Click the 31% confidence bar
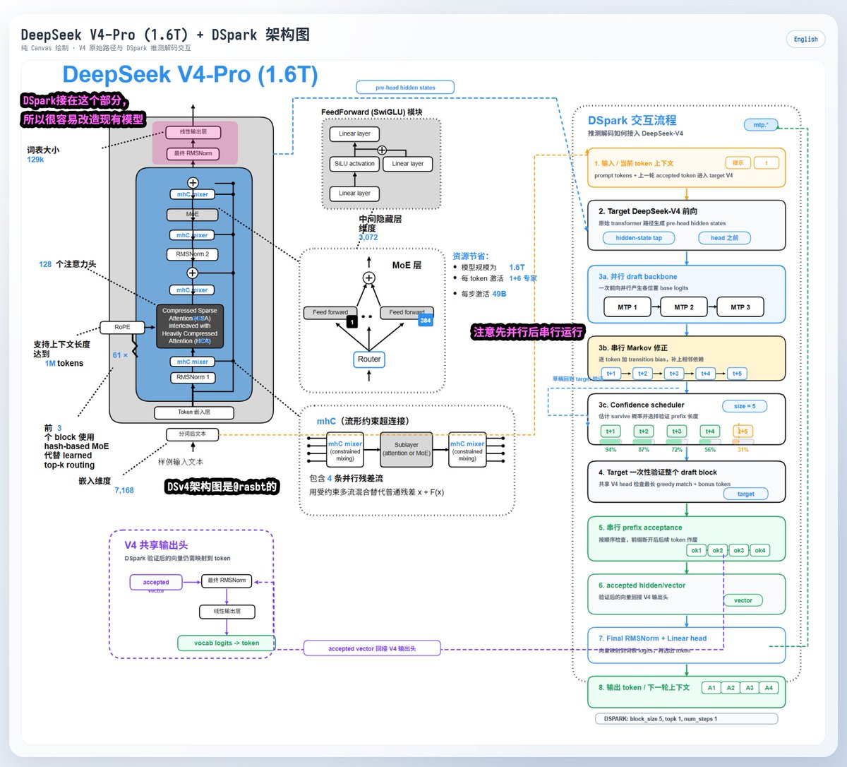 (x=743, y=441)
